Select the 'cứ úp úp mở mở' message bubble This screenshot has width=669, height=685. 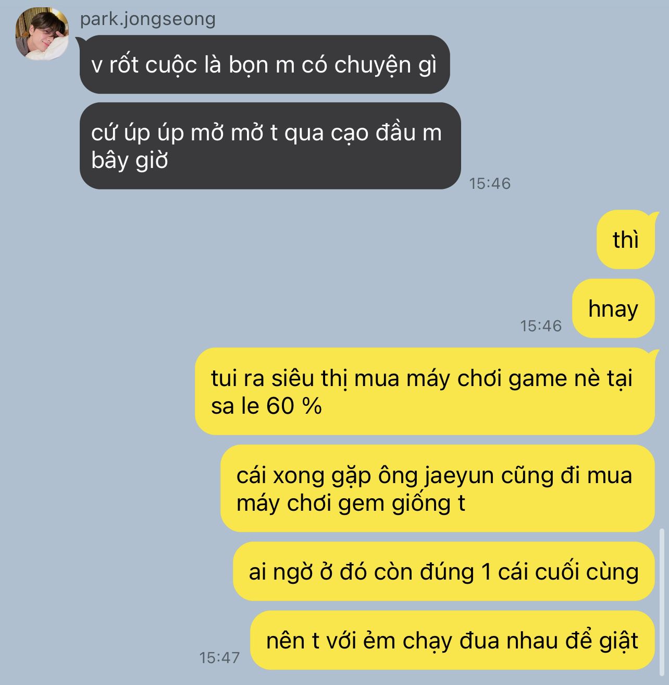click(x=270, y=146)
